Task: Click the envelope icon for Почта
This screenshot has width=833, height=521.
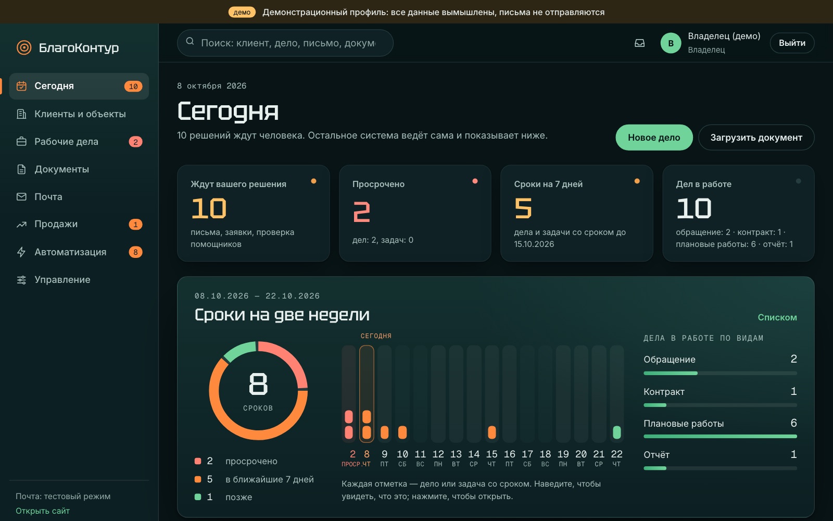Action: (x=21, y=196)
